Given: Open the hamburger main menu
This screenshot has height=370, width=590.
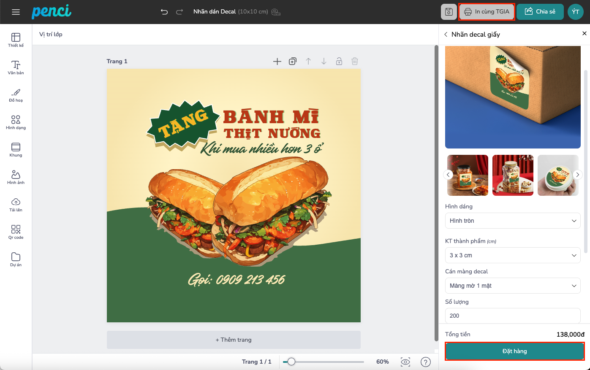Looking at the screenshot, I should [x=16, y=12].
